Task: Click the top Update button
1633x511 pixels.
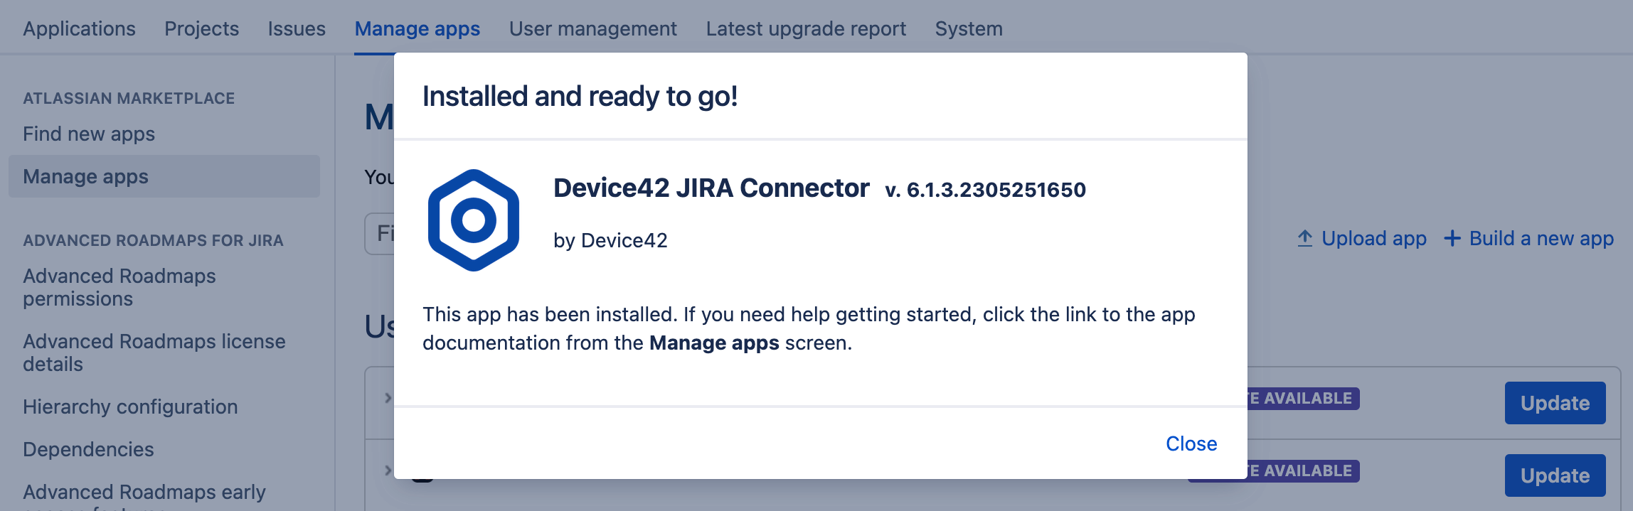Action: pyautogui.click(x=1555, y=403)
